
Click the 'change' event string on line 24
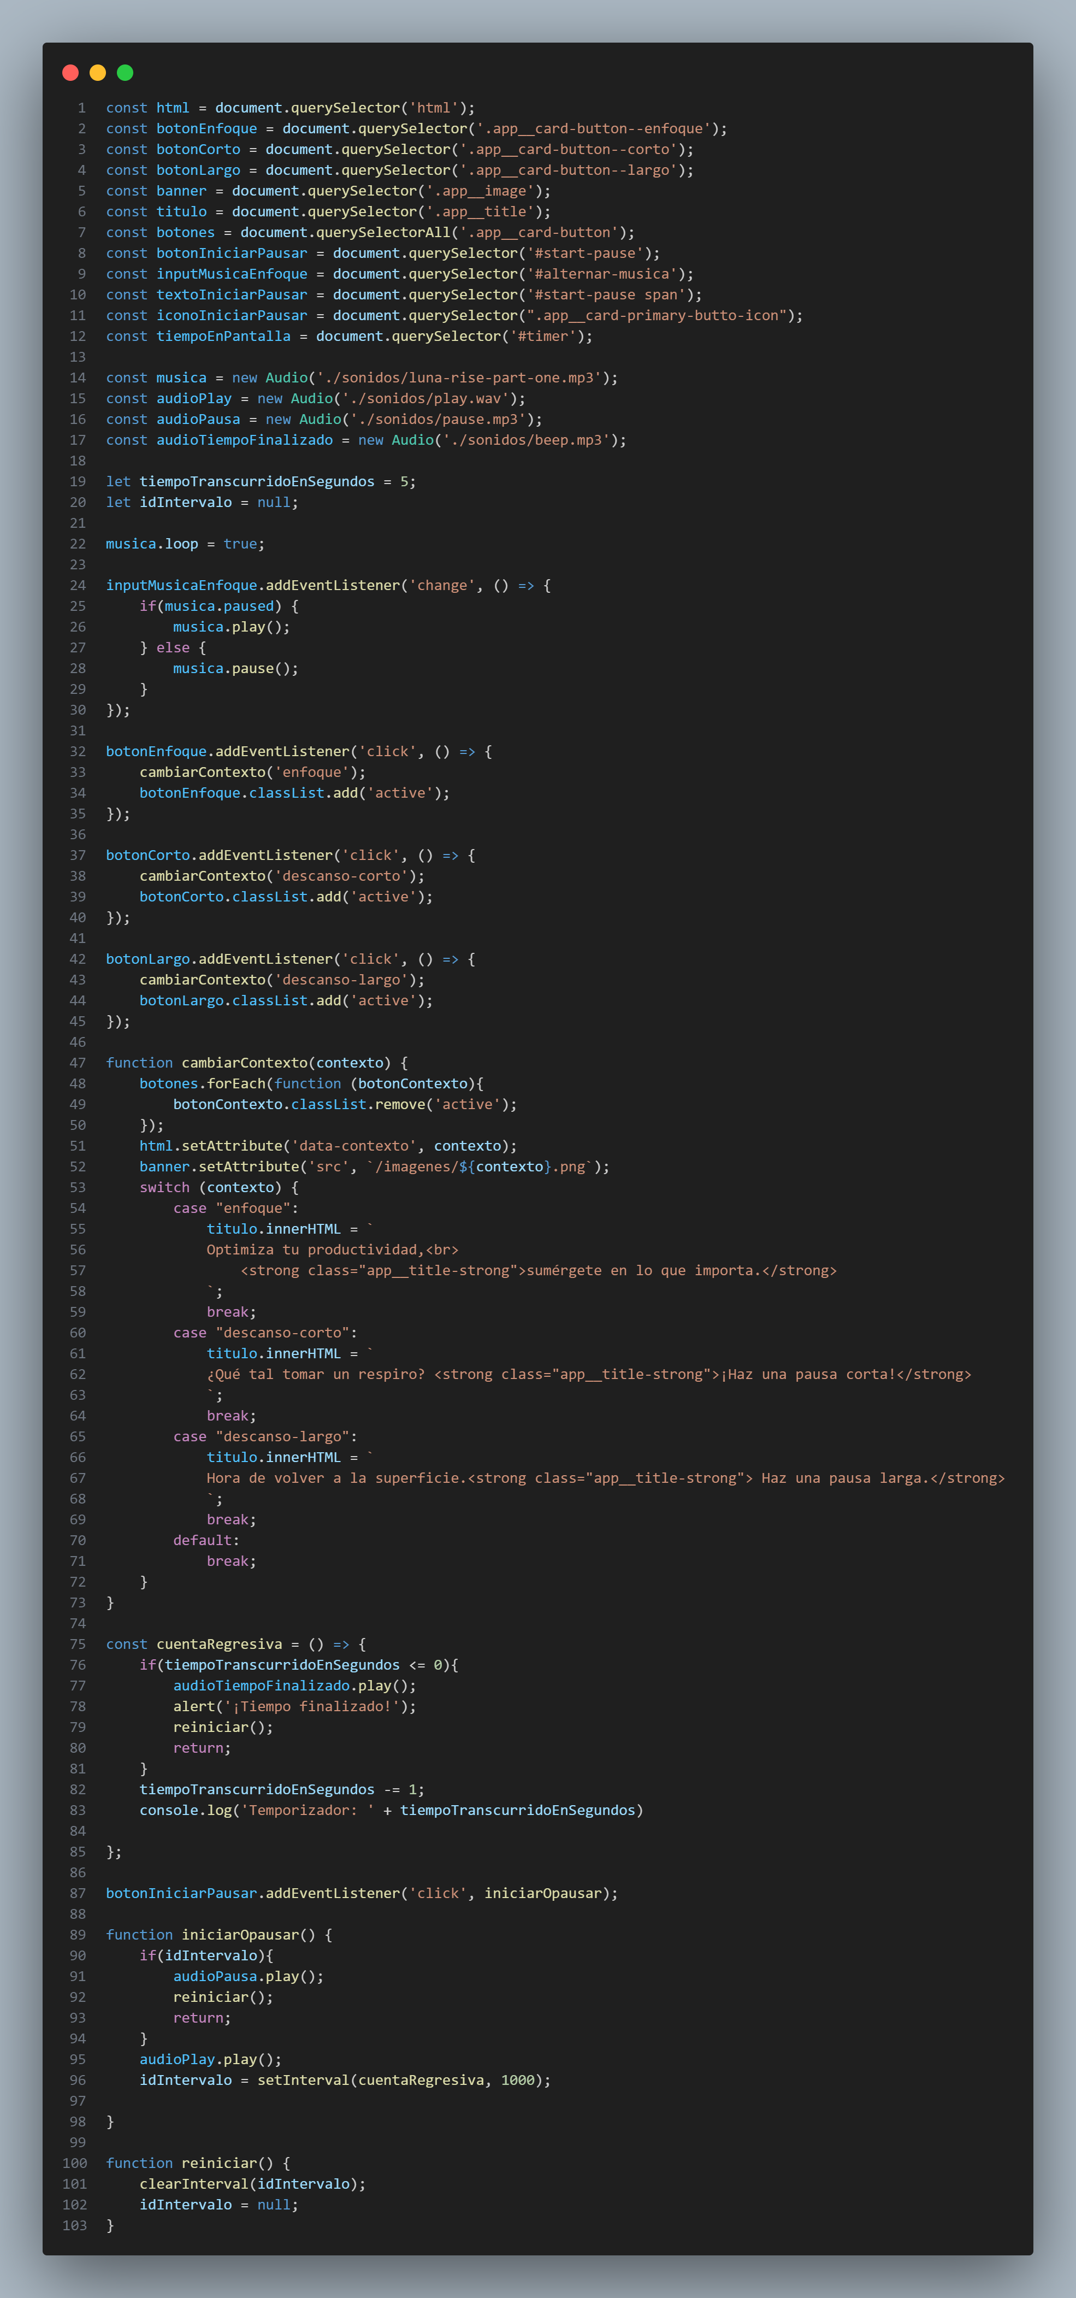[x=442, y=585]
